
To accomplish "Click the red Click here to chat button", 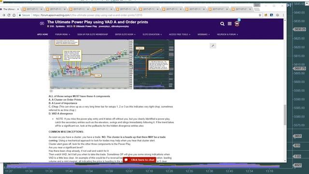I will pos(140,160).
